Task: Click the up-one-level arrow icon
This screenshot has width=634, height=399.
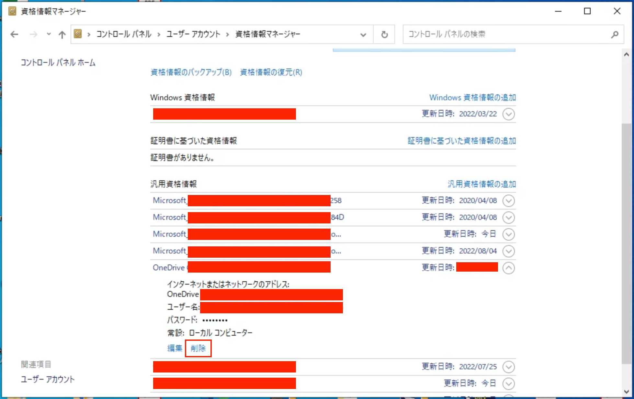Action: (62, 34)
